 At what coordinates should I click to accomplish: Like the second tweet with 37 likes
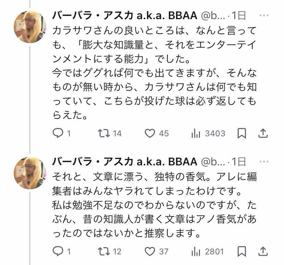pyautogui.click(x=150, y=251)
